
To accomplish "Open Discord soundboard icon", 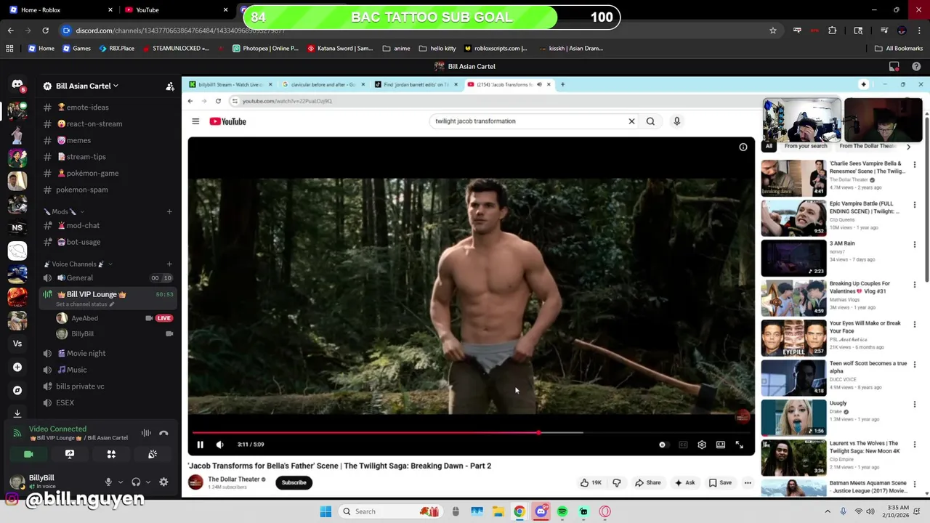I will (x=153, y=454).
